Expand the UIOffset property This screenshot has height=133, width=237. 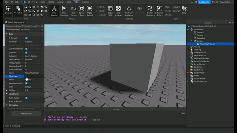[x=7, y=90]
